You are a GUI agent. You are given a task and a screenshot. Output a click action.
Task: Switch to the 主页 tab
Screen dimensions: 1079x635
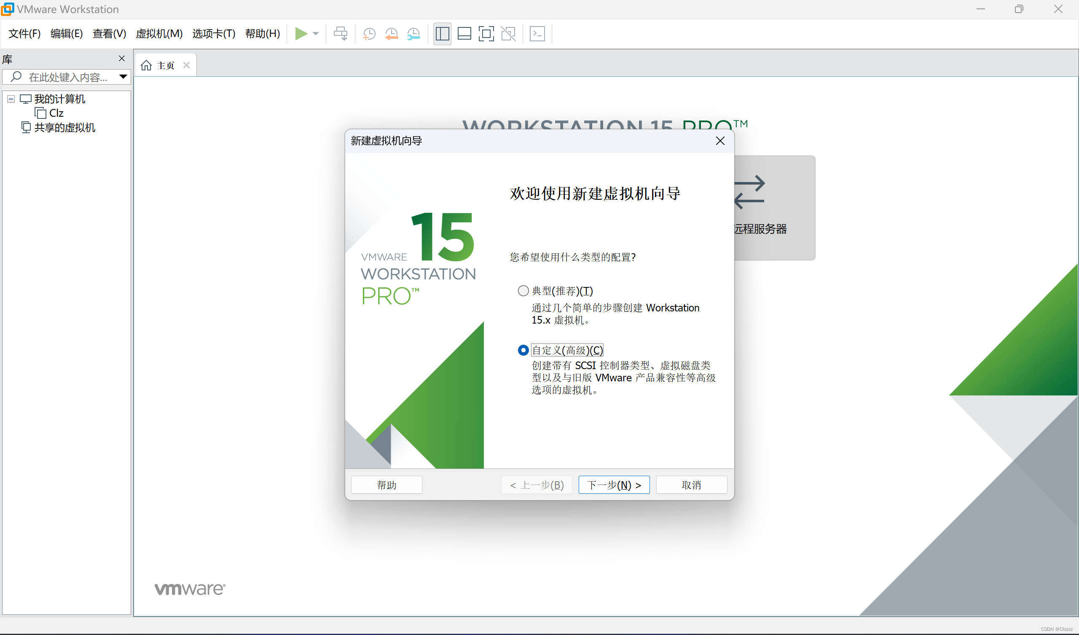(165, 64)
